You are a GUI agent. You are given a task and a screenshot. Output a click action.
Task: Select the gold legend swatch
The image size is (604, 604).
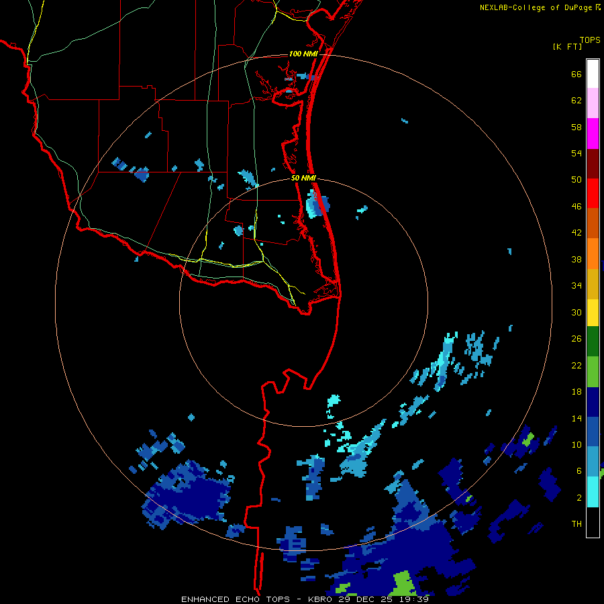pos(593,283)
